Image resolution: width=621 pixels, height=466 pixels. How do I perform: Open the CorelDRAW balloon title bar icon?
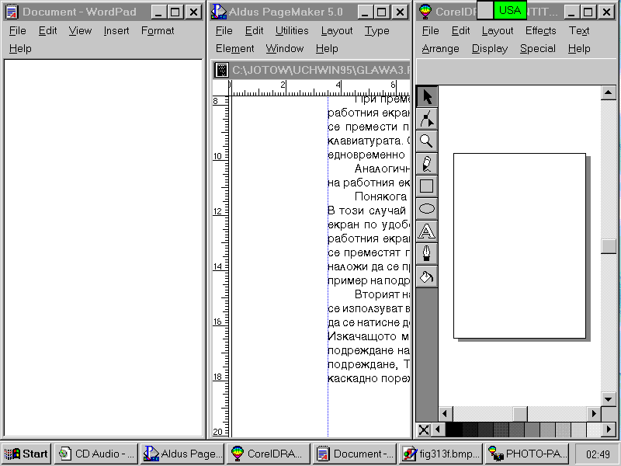tap(425, 12)
